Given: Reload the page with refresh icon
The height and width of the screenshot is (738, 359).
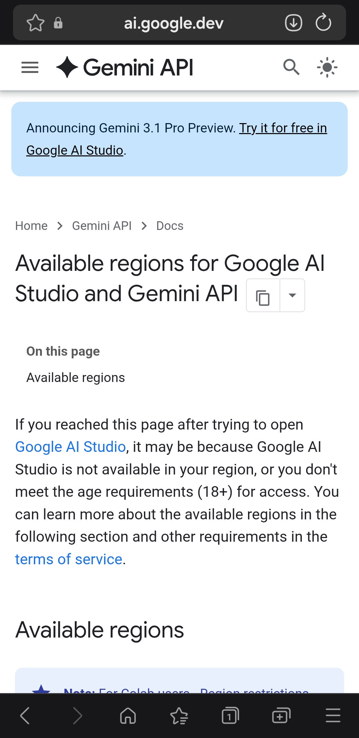Looking at the screenshot, I should point(323,23).
